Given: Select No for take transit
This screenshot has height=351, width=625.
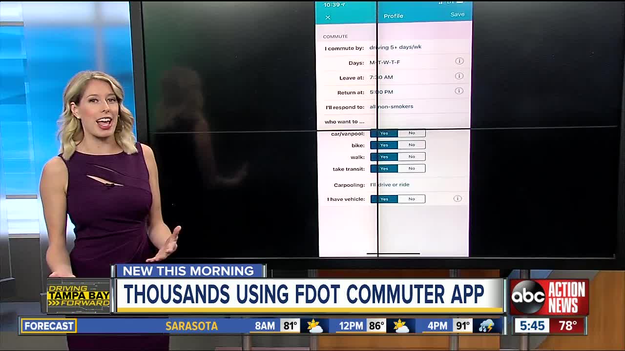Looking at the screenshot, I should click(x=412, y=169).
